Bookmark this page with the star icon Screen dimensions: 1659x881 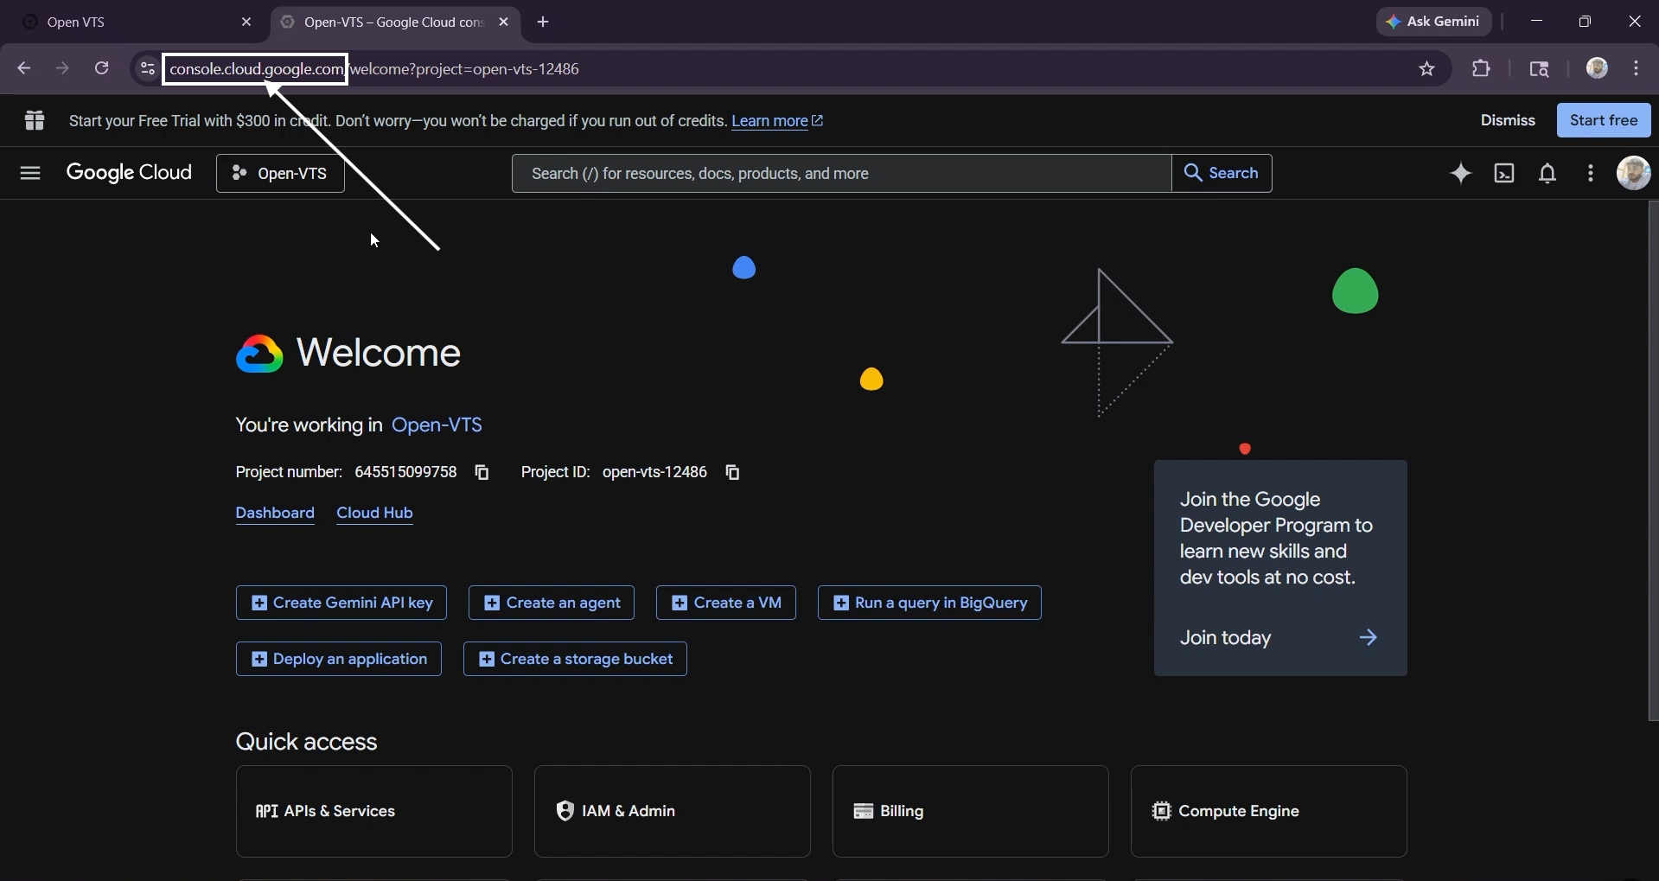pyautogui.click(x=1427, y=69)
